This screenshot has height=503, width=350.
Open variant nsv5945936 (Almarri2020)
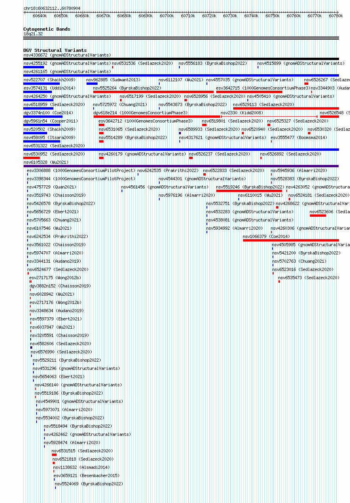pos(299,170)
